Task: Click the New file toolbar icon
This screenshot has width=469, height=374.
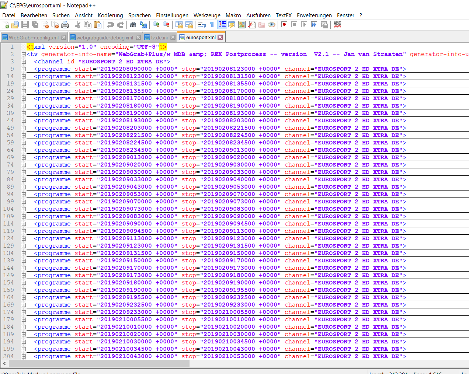Action: coord(6,25)
